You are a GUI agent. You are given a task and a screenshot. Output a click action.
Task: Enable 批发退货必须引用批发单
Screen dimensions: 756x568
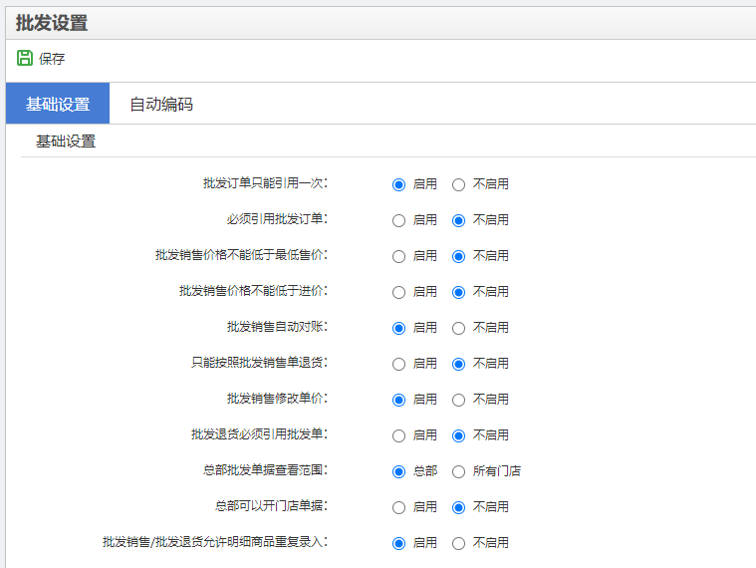(398, 435)
